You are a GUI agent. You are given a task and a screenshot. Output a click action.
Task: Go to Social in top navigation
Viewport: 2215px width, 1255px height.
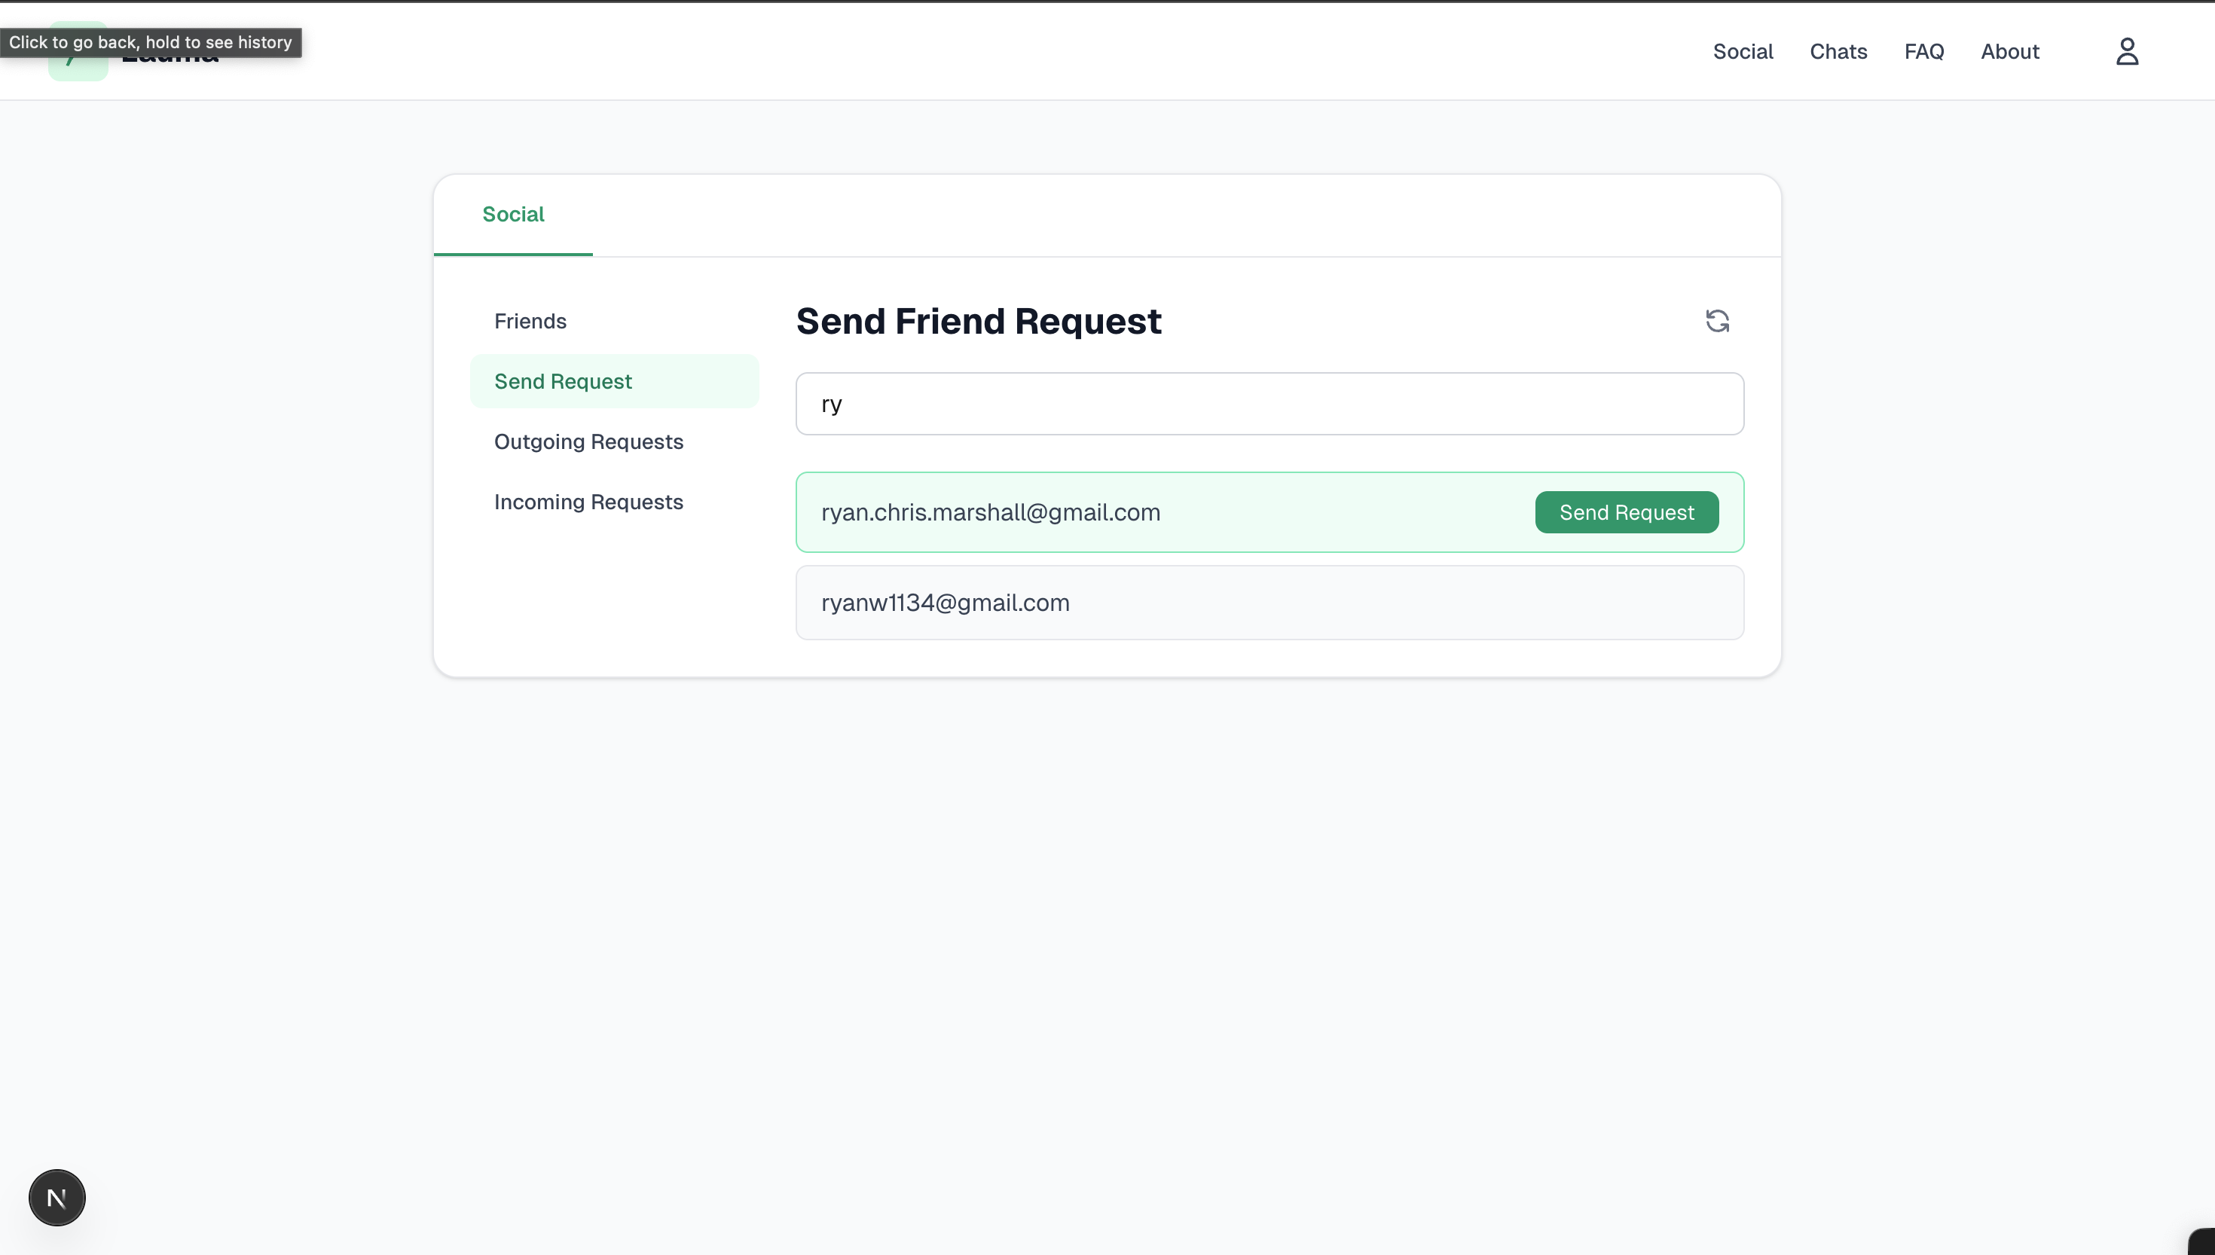pos(1742,52)
